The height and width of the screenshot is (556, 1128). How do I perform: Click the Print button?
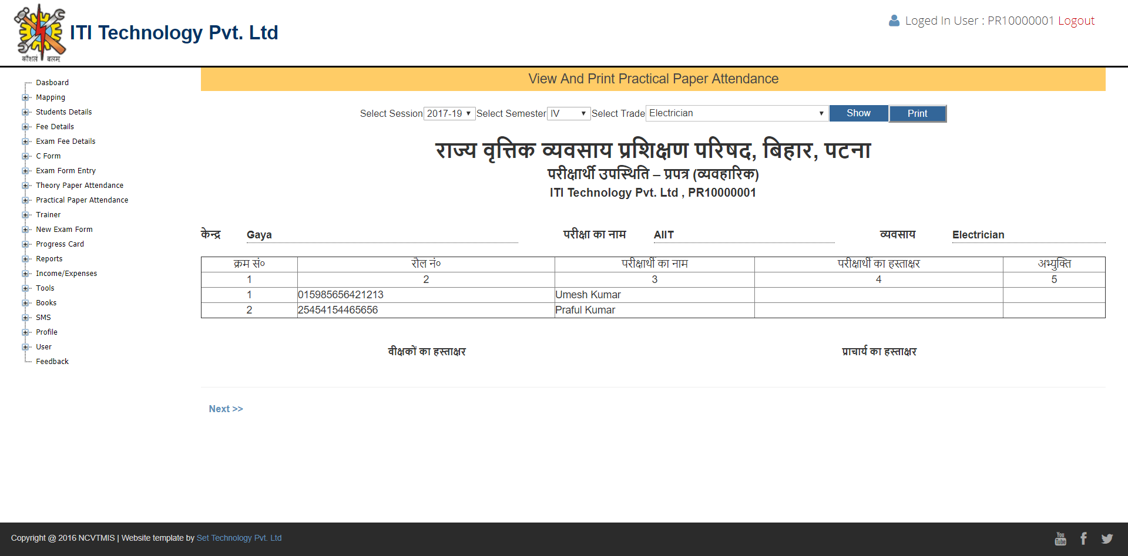(x=917, y=113)
